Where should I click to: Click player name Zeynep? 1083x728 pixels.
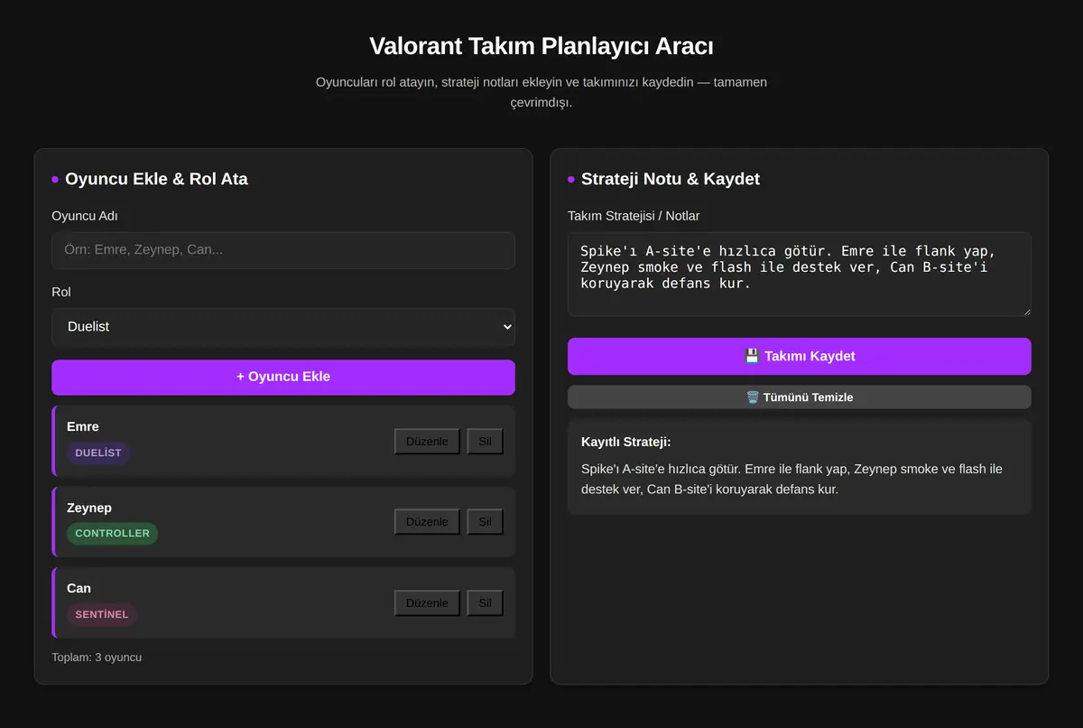coord(89,508)
